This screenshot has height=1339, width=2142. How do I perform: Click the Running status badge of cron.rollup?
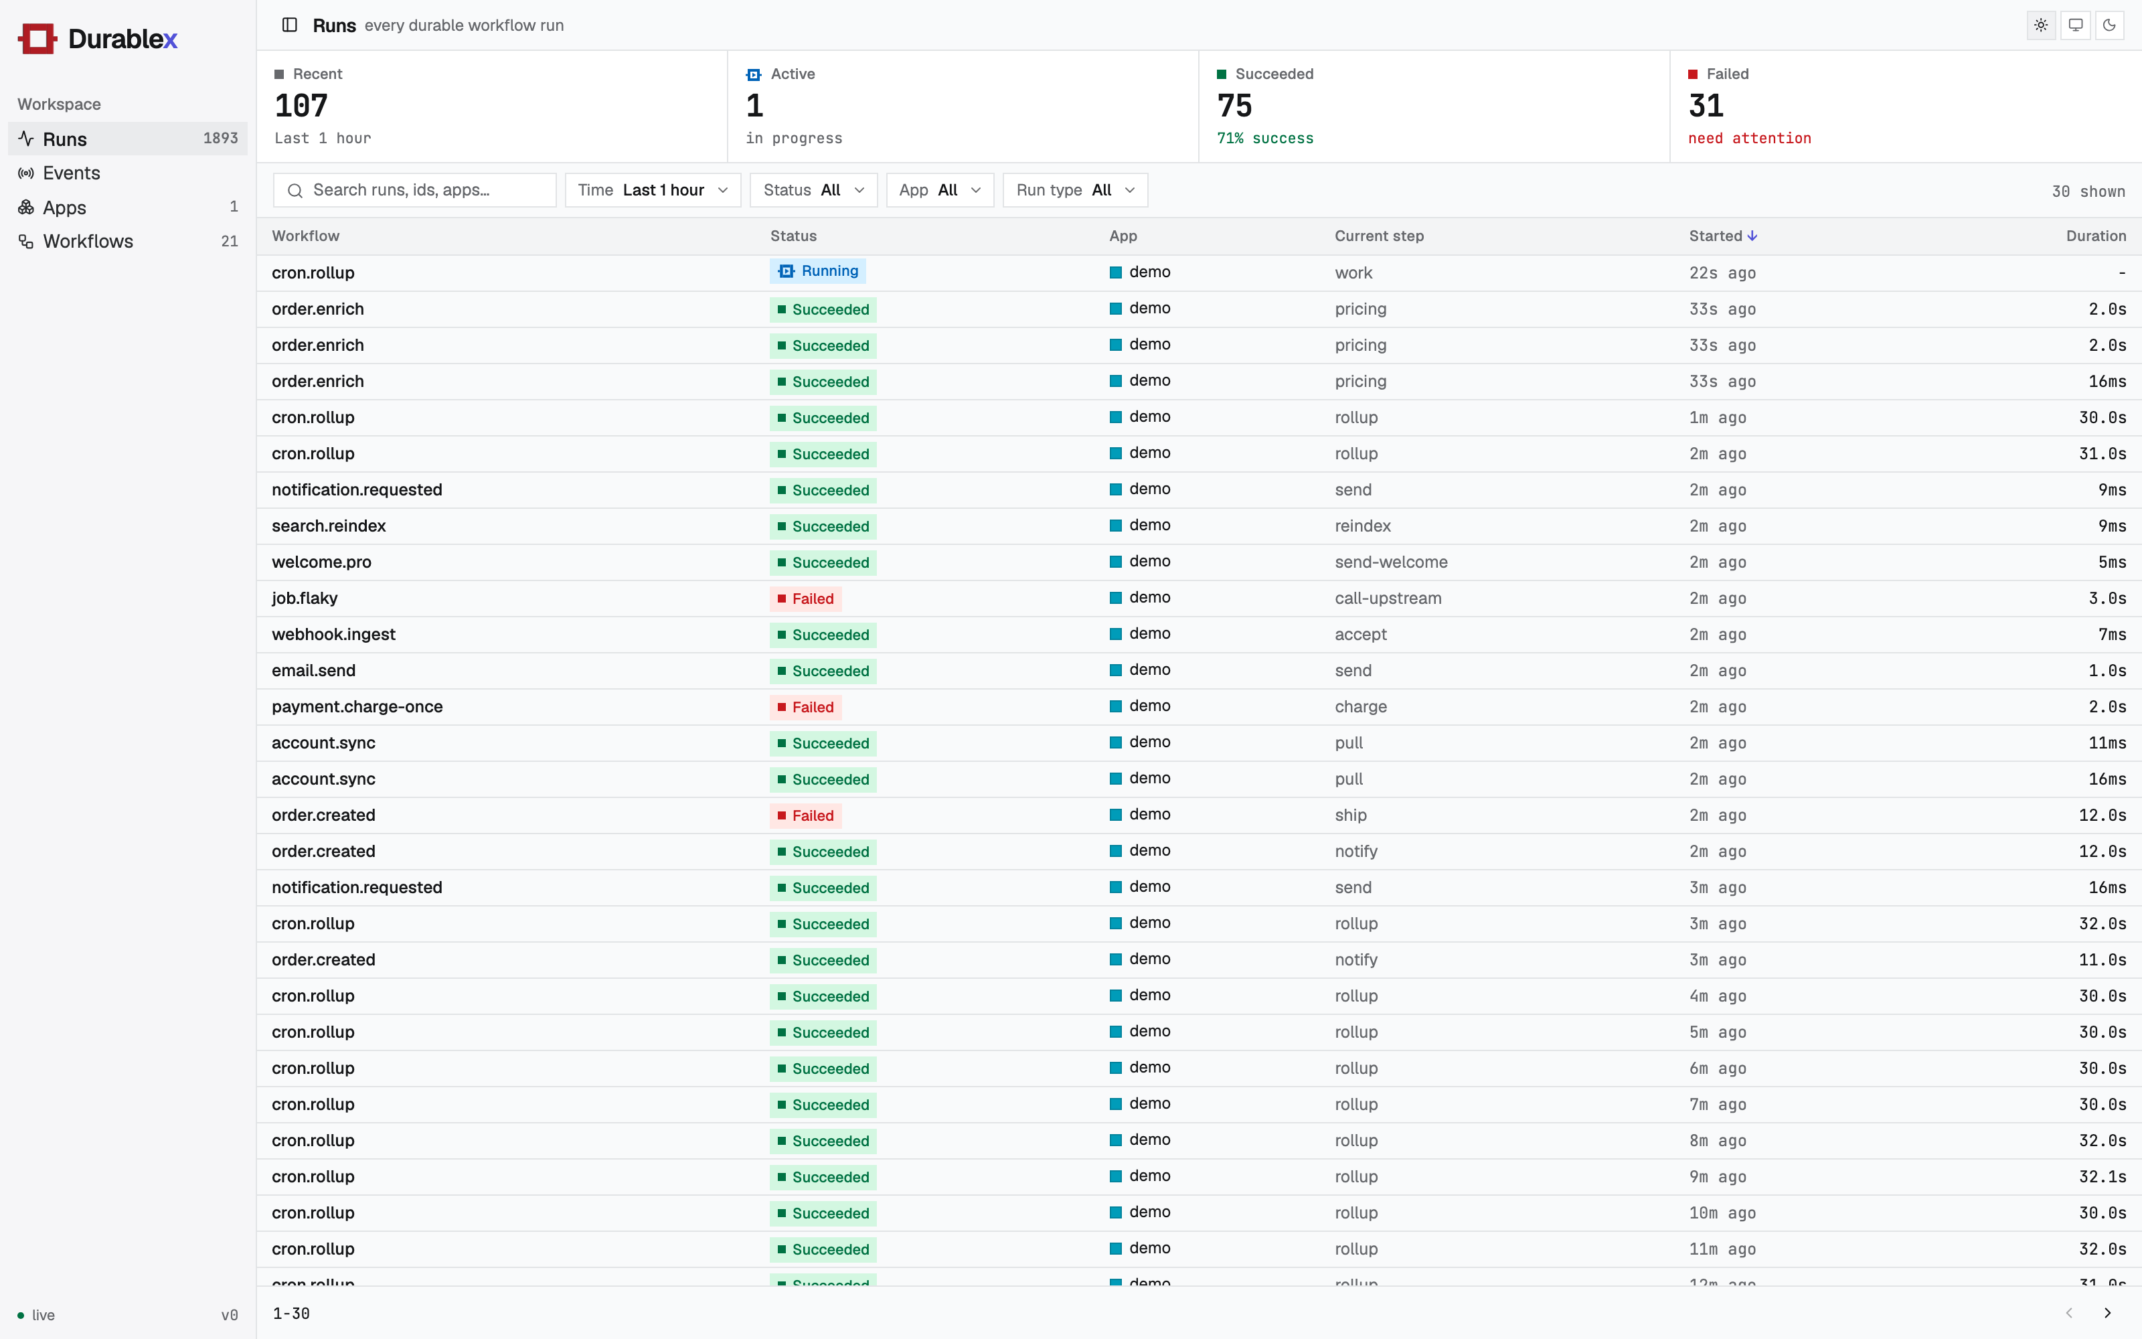(x=817, y=271)
